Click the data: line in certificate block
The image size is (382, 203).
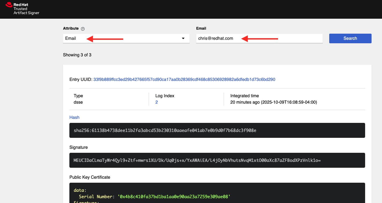tap(80, 190)
